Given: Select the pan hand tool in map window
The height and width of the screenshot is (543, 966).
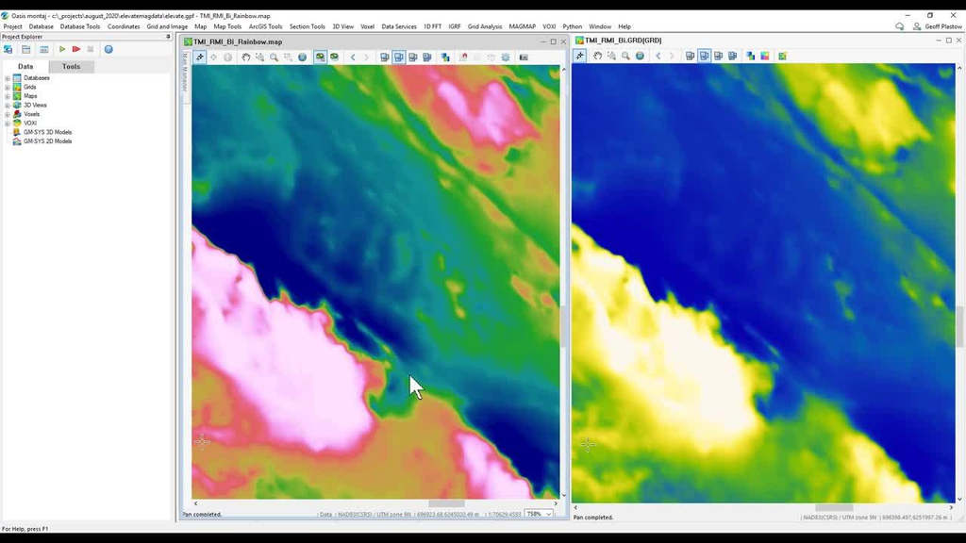Looking at the screenshot, I should coord(246,58).
